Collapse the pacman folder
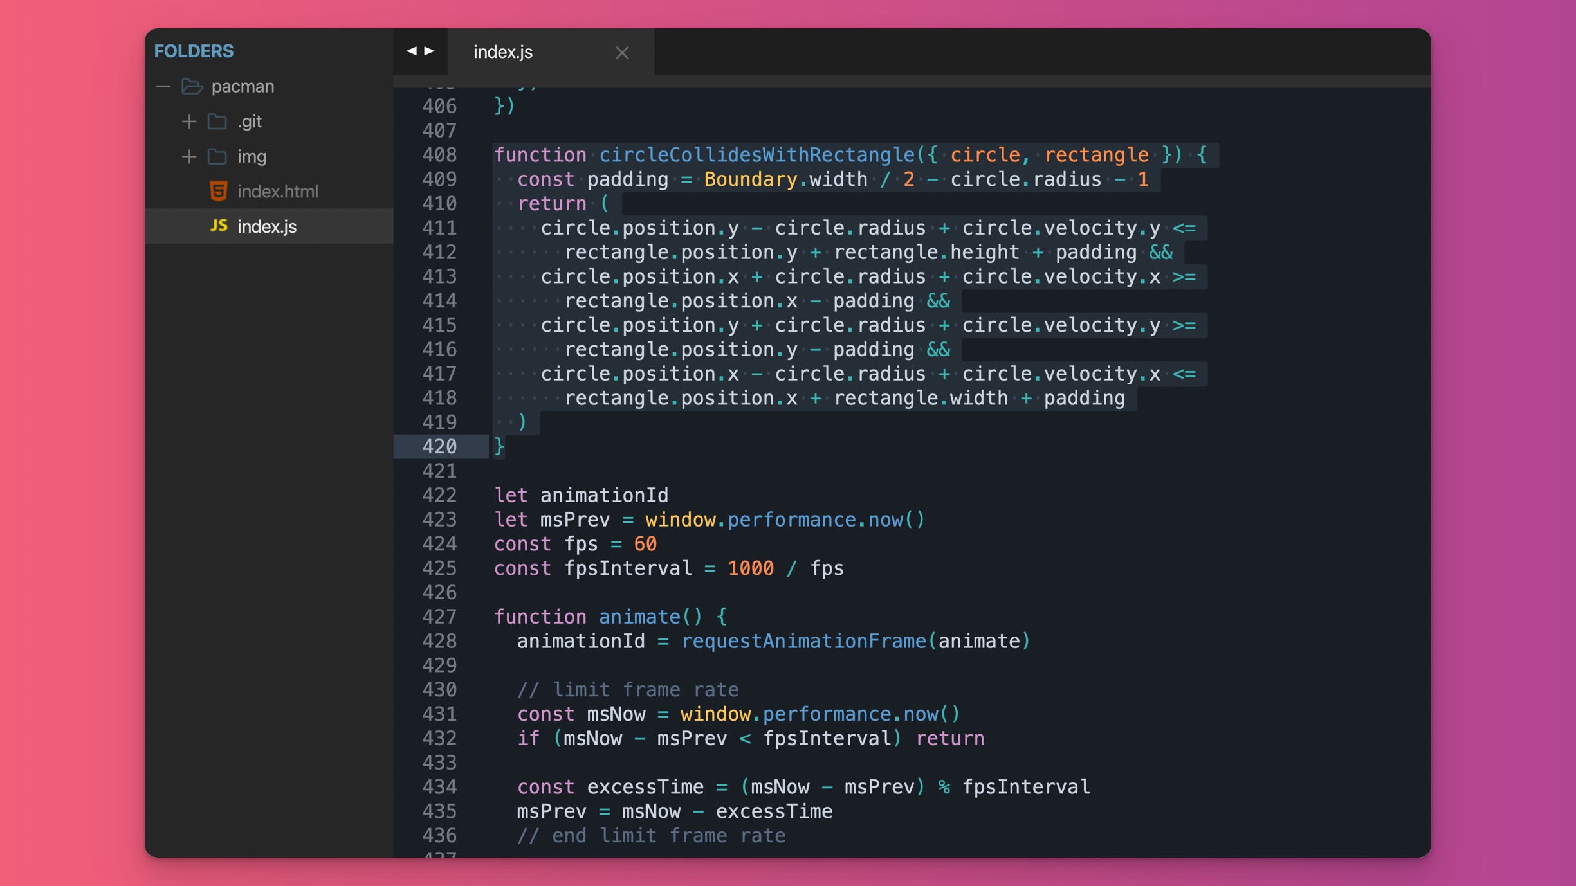 [163, 86]
